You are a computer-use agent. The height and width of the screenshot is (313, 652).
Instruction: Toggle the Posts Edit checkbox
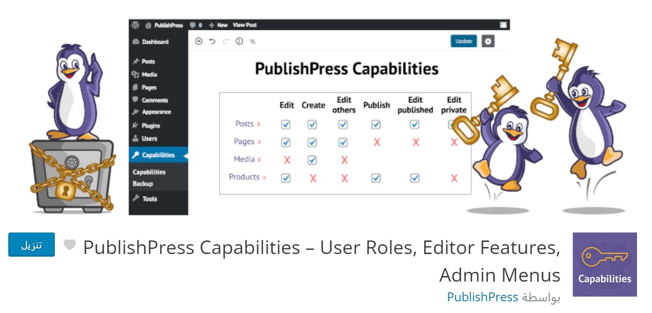tap(286, 124)
